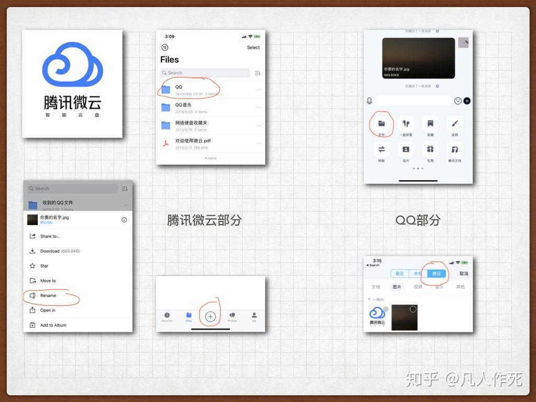Toggle Star for 你要的名字.jpg
This screenshot has height=402, width=536.
click(x=78, y=265)
